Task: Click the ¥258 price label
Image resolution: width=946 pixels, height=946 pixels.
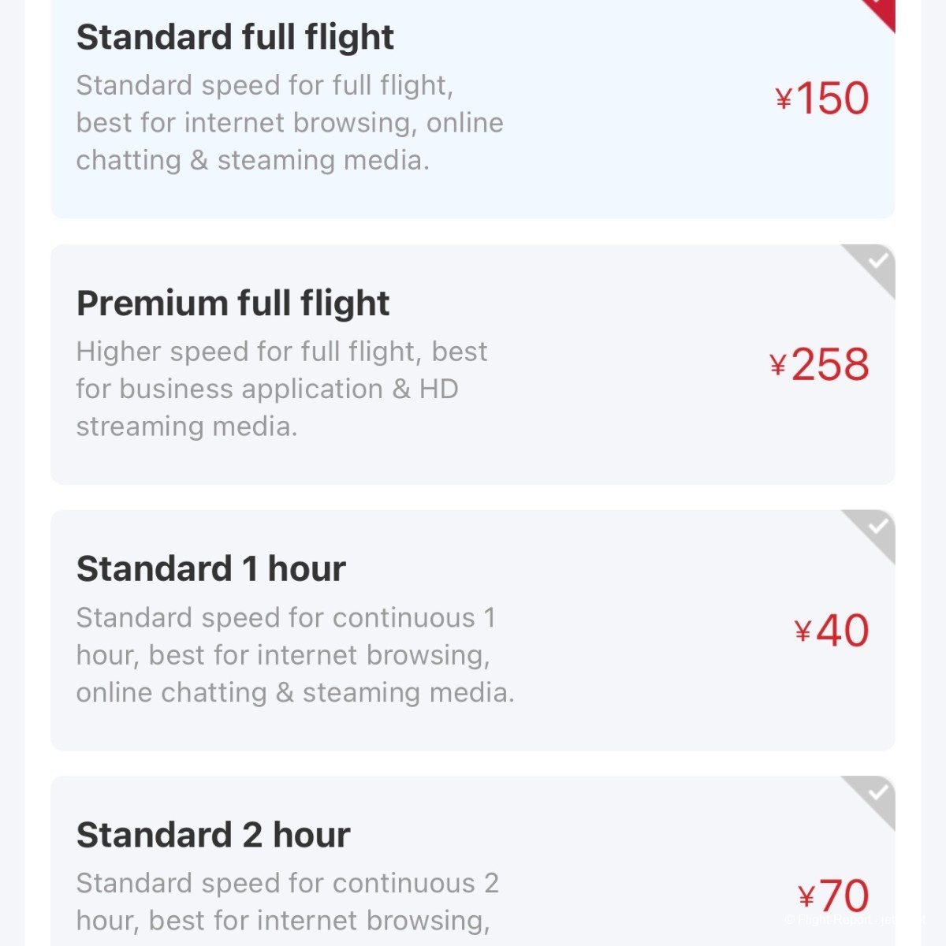Action: tap(819, 364)
